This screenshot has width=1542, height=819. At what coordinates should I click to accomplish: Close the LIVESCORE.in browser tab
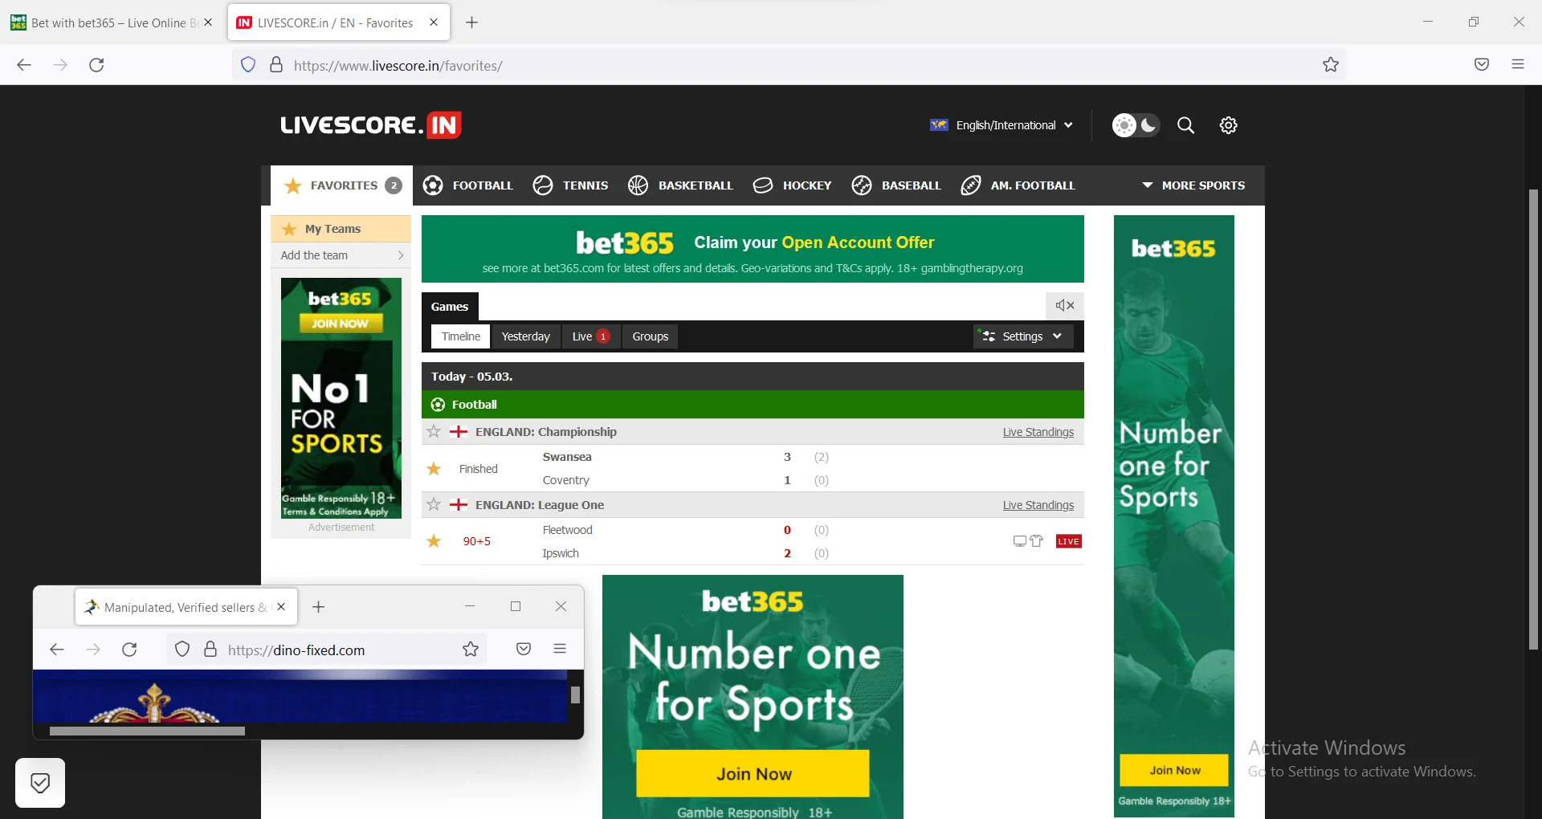click(x=434, y=22)
